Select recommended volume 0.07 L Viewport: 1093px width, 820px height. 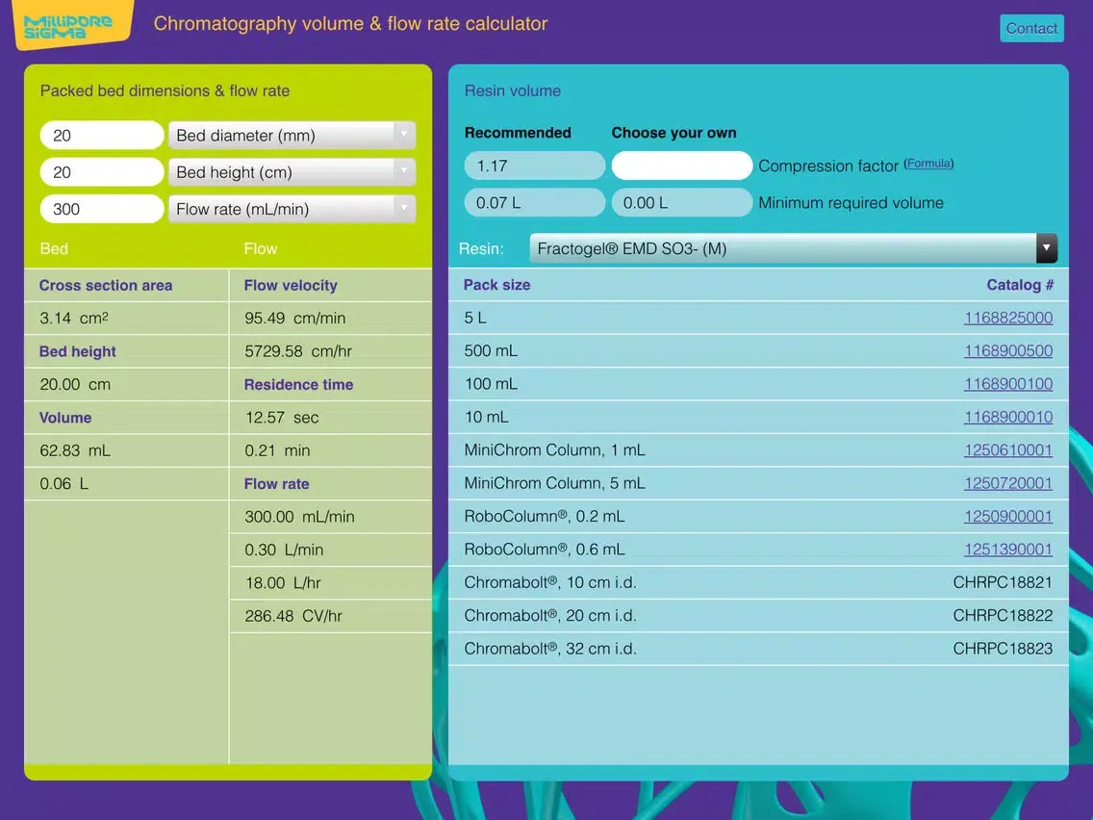(x=535, y=203)
